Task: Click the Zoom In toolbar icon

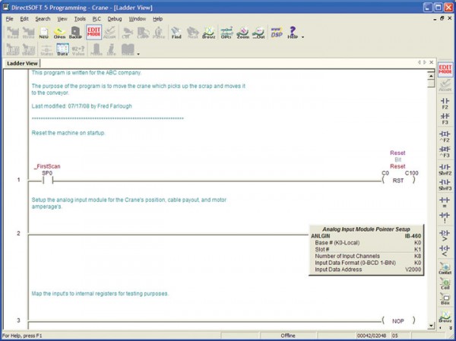Action: (x=242, y=33)
